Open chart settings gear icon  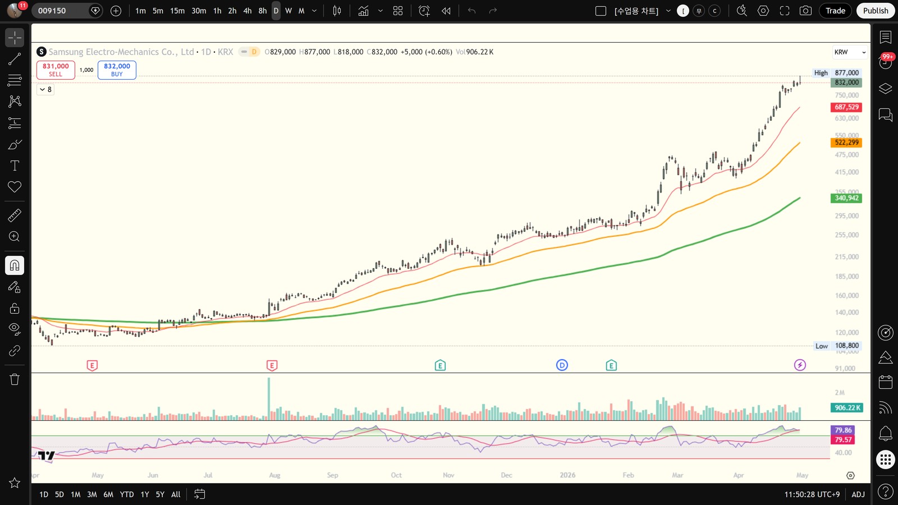pos(763,11)
